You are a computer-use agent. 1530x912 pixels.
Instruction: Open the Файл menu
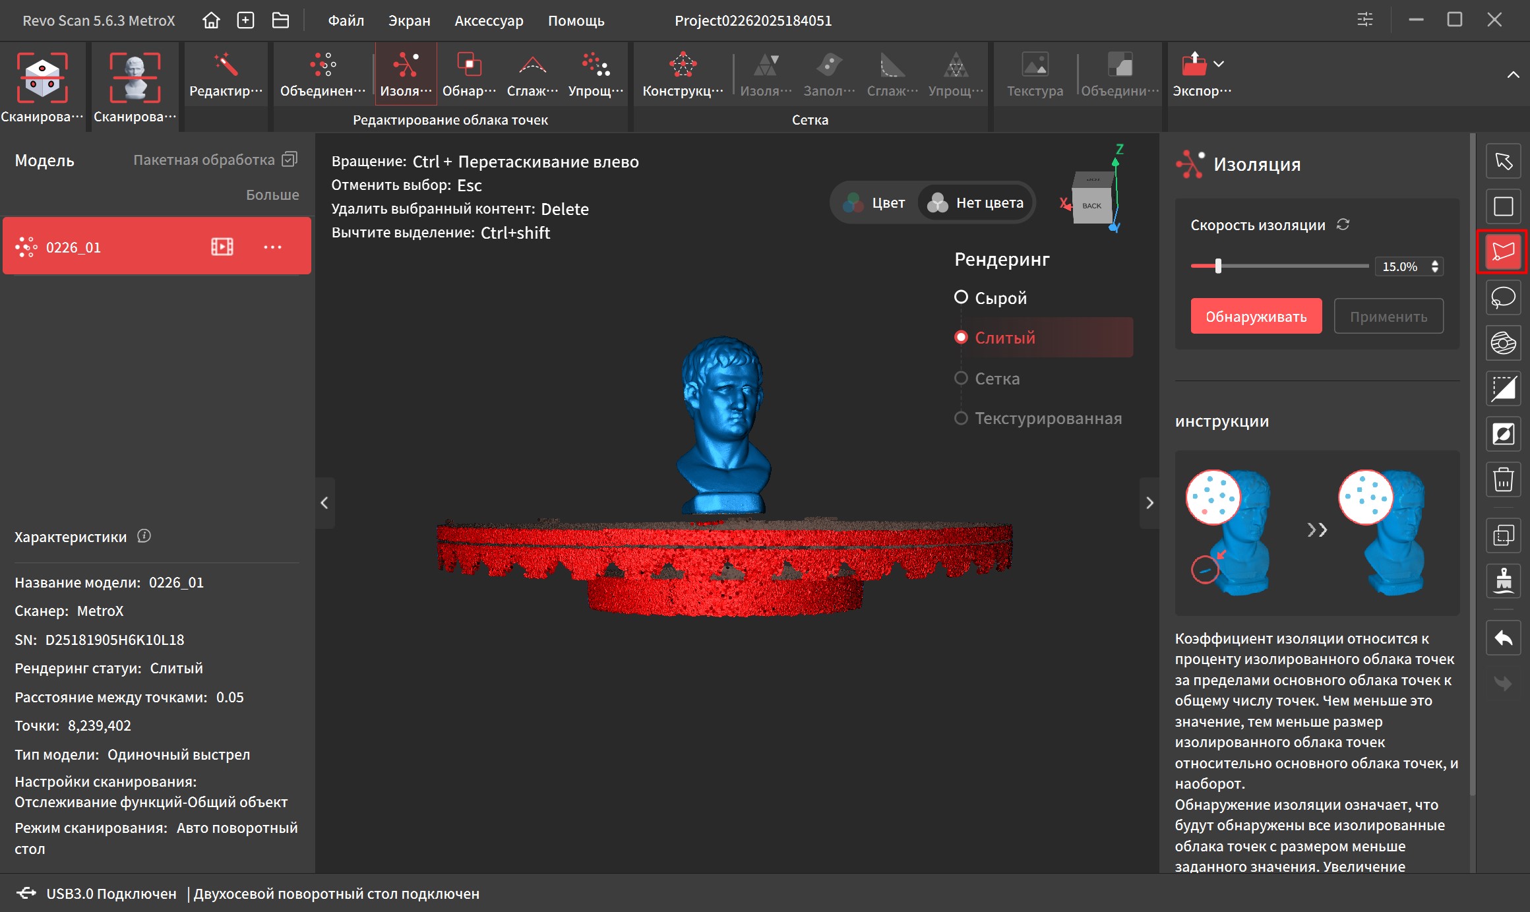tap(346, 20)
